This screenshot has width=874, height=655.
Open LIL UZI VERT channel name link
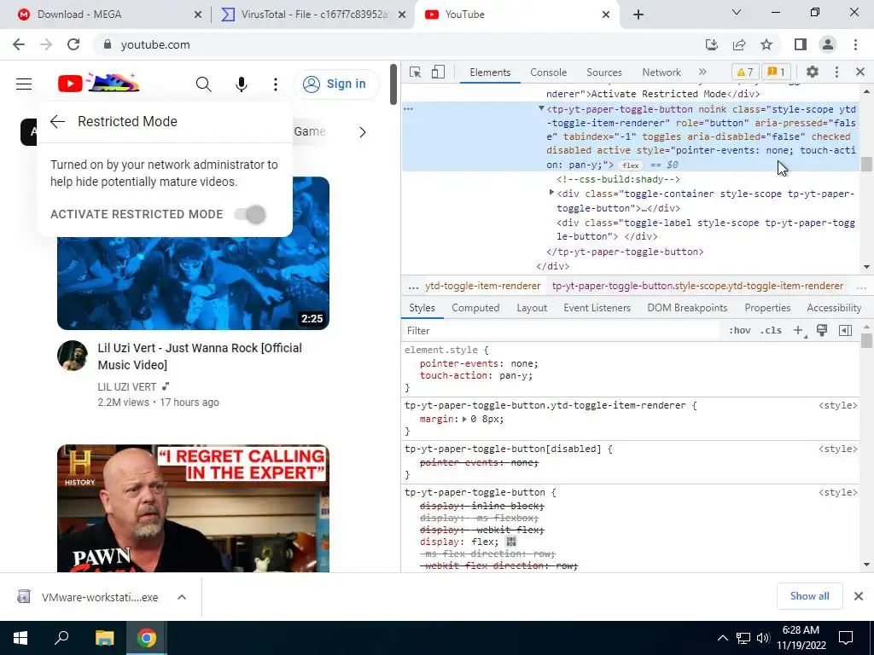tap(127, 386)
